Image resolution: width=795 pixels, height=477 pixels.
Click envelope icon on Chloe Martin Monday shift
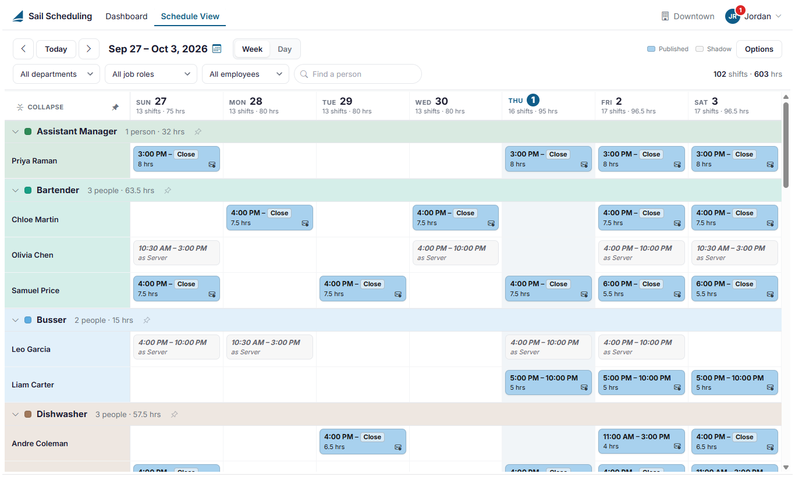(305, 223)
